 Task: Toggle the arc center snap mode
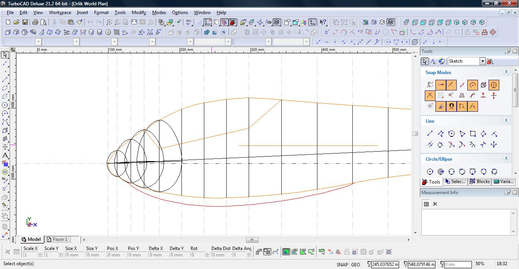click(472, 85)
